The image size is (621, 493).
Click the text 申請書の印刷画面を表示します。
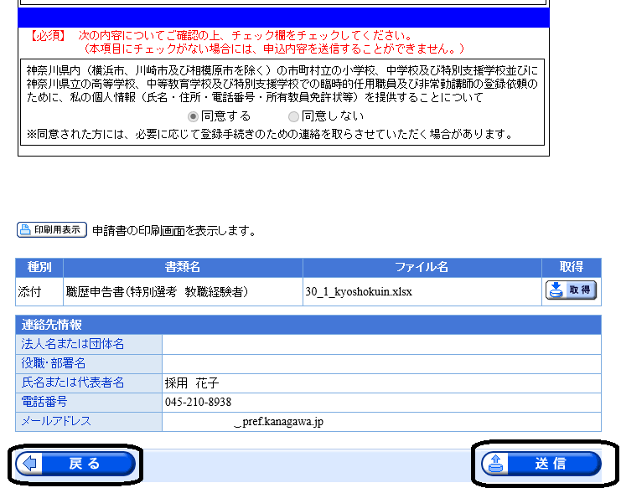[173, 231]
